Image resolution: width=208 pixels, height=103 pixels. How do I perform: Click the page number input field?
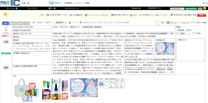click(x=159, y=23)
